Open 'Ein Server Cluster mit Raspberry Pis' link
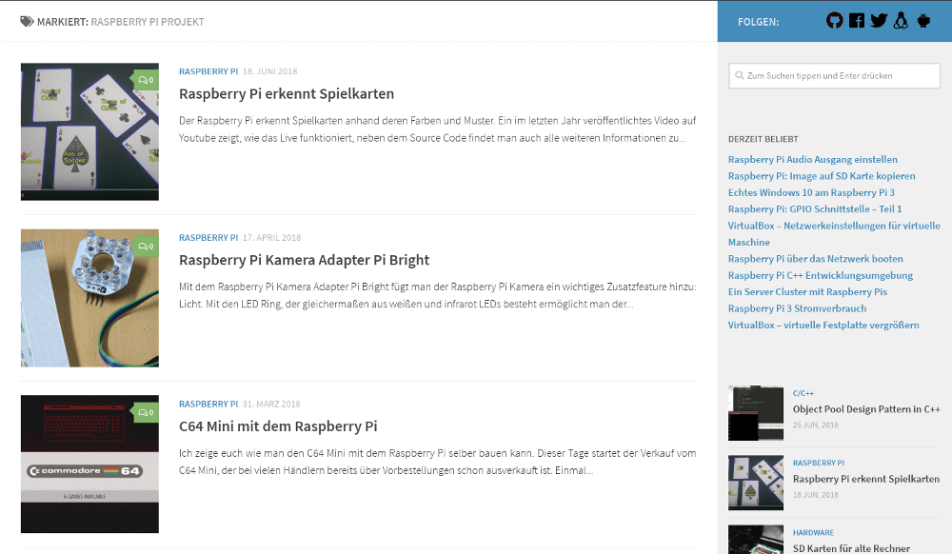Viewport: 952px width, 554px height. [807, 292]
